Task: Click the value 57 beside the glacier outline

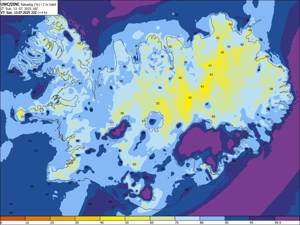Action: [x=143, y=121]
